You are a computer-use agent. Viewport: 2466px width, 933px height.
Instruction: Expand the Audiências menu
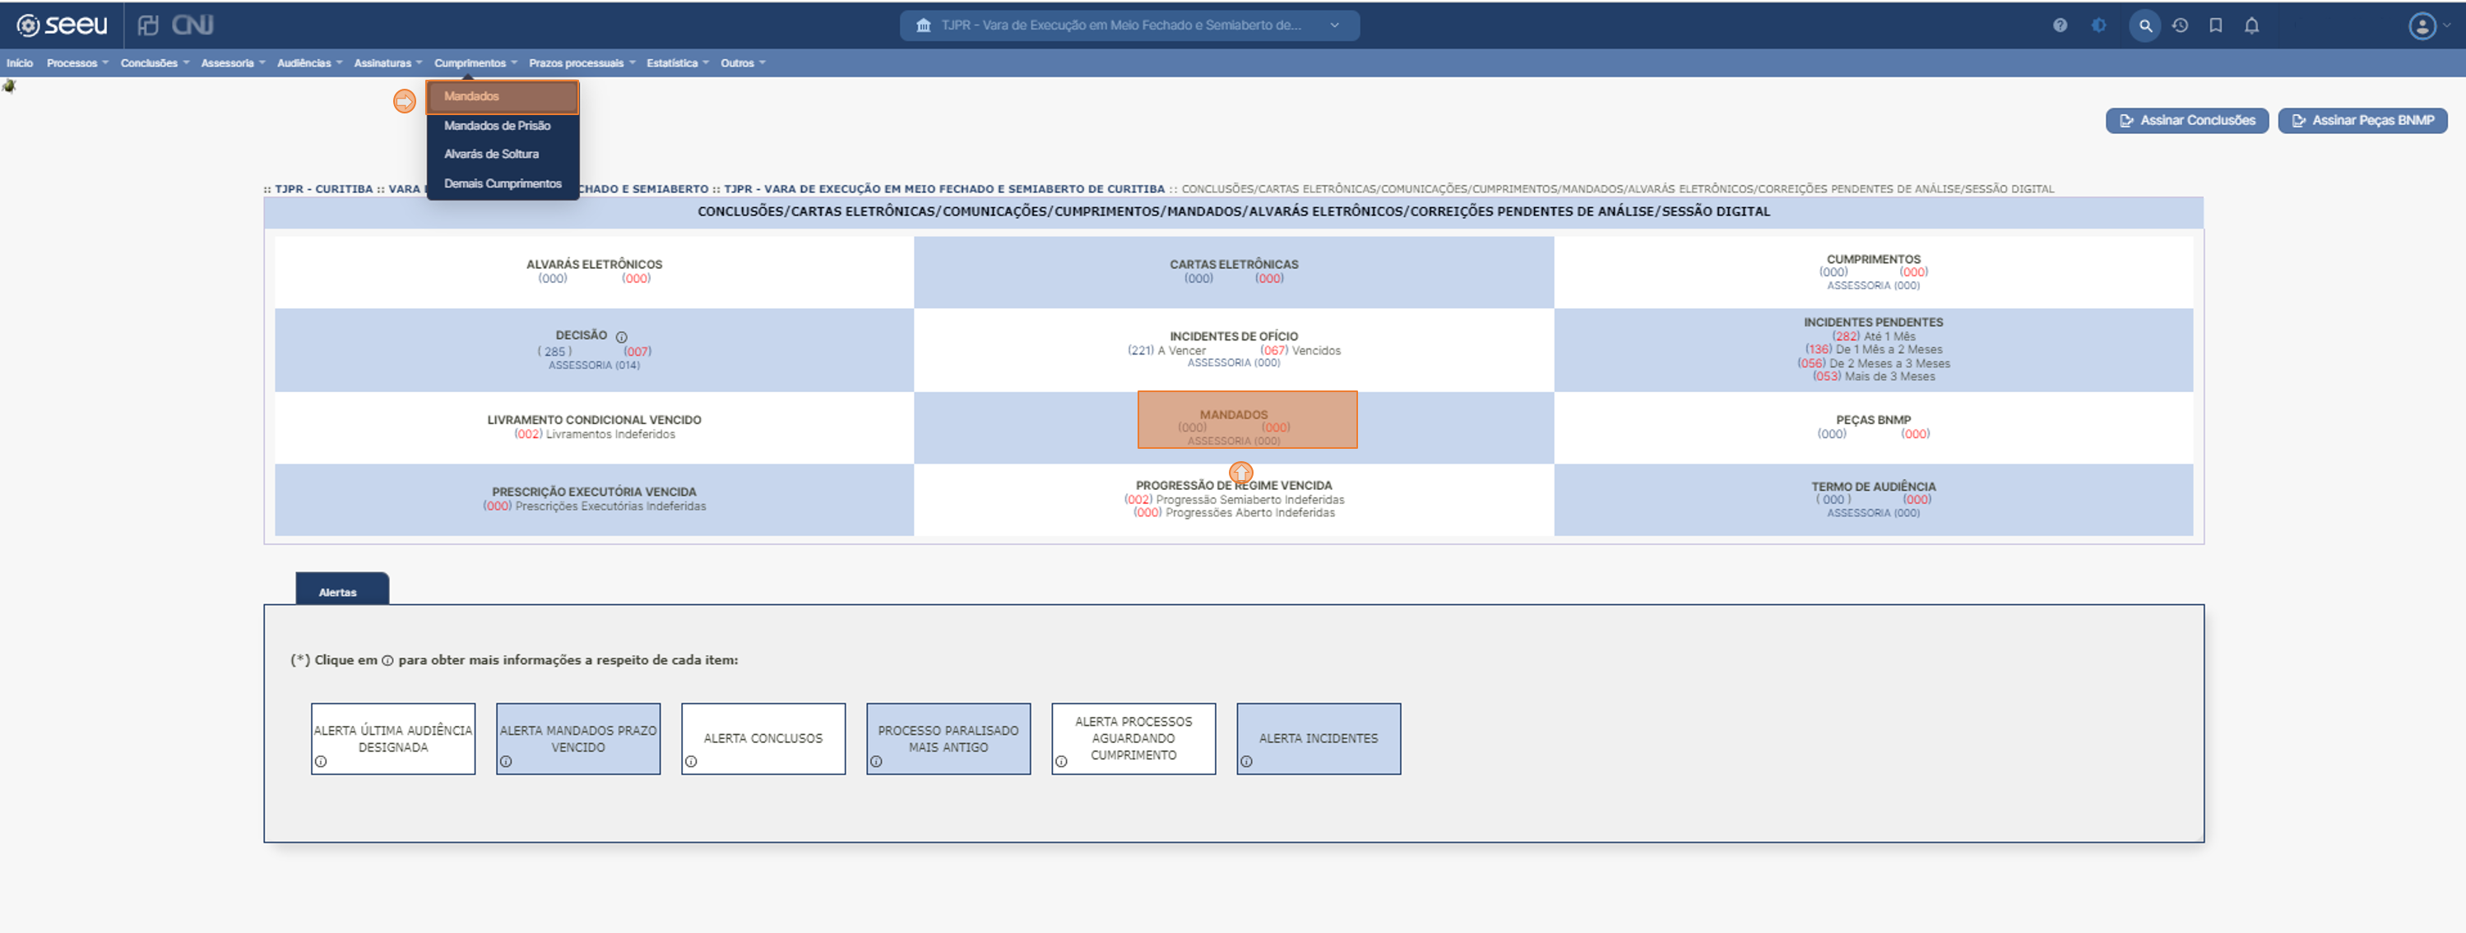point(309,63)
